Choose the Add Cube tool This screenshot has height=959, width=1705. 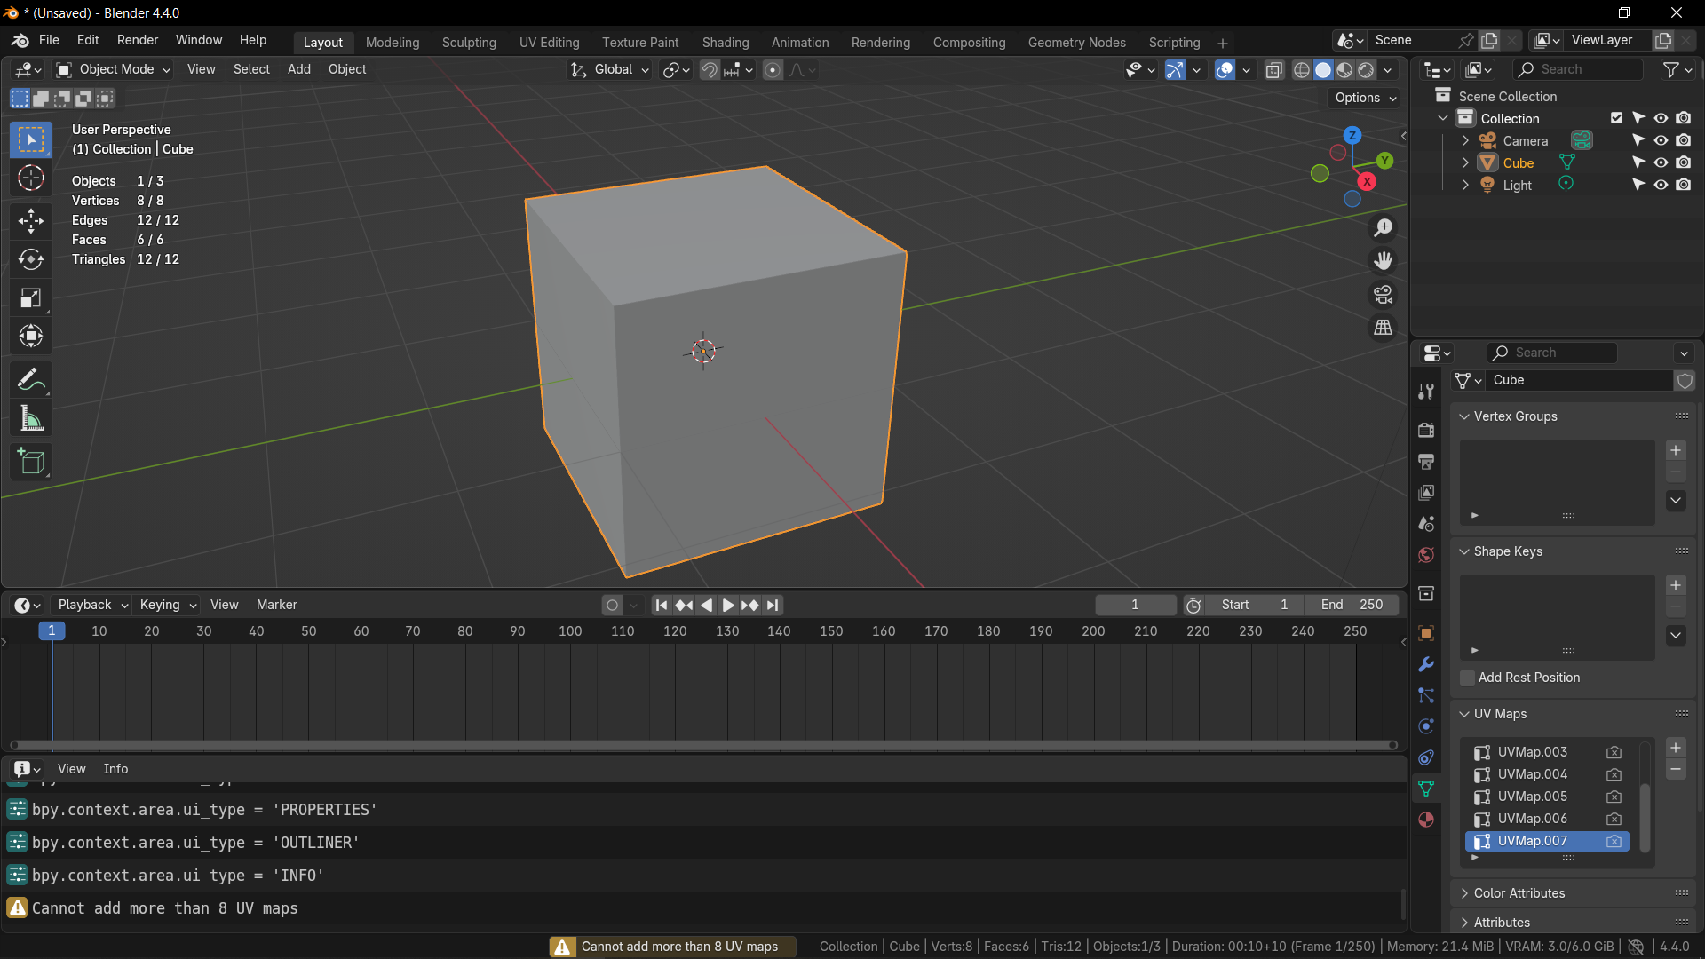point(31,462)
